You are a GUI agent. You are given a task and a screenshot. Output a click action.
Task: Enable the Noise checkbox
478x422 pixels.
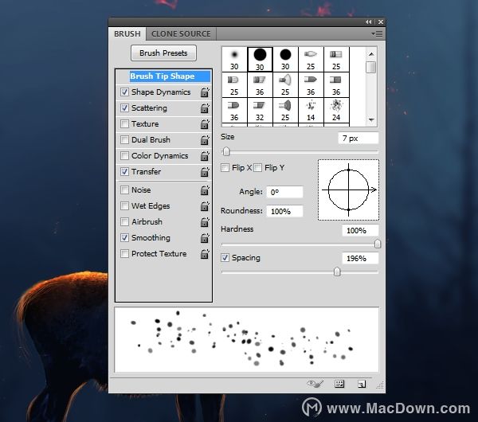coord(124,190)
